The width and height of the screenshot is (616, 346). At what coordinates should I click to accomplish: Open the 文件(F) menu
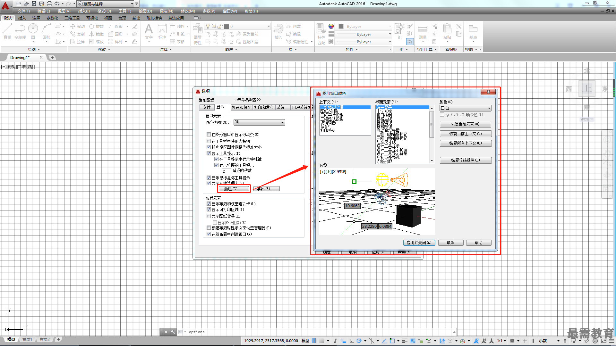(x=23, y=11)
